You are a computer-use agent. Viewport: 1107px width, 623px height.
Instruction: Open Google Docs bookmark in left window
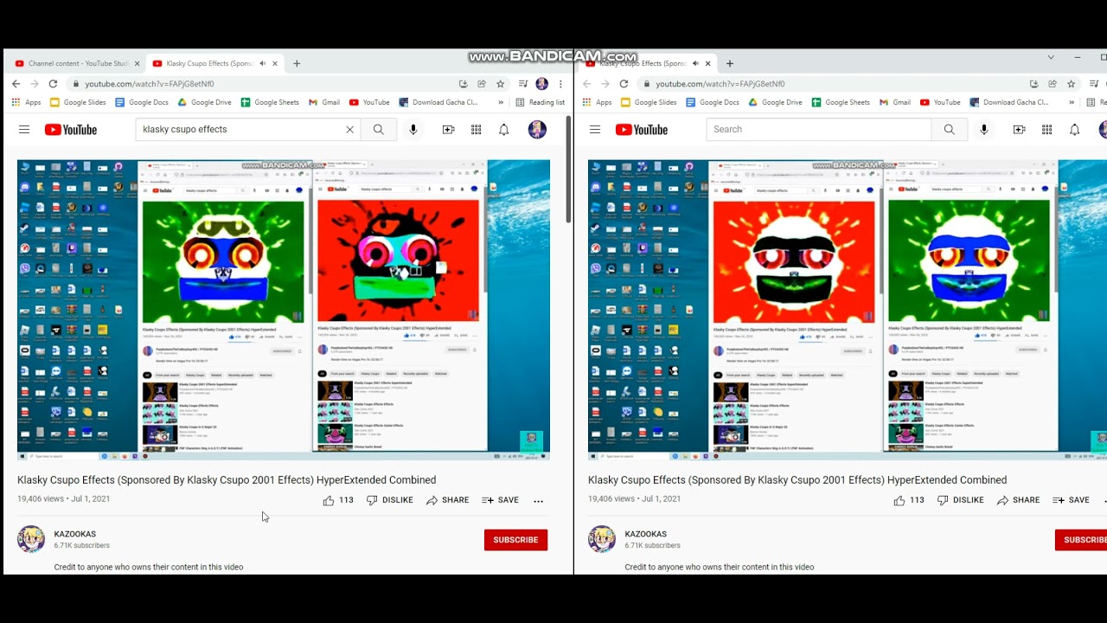142,102
